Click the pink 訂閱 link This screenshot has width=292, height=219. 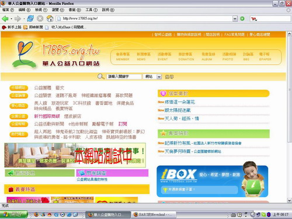(123, 124)
